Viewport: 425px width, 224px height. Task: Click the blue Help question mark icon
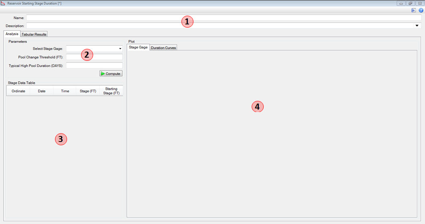coord(421,10)
